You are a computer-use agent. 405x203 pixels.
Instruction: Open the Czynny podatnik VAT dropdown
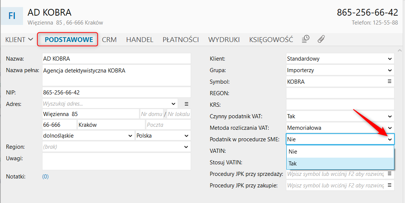click(390, 116)
